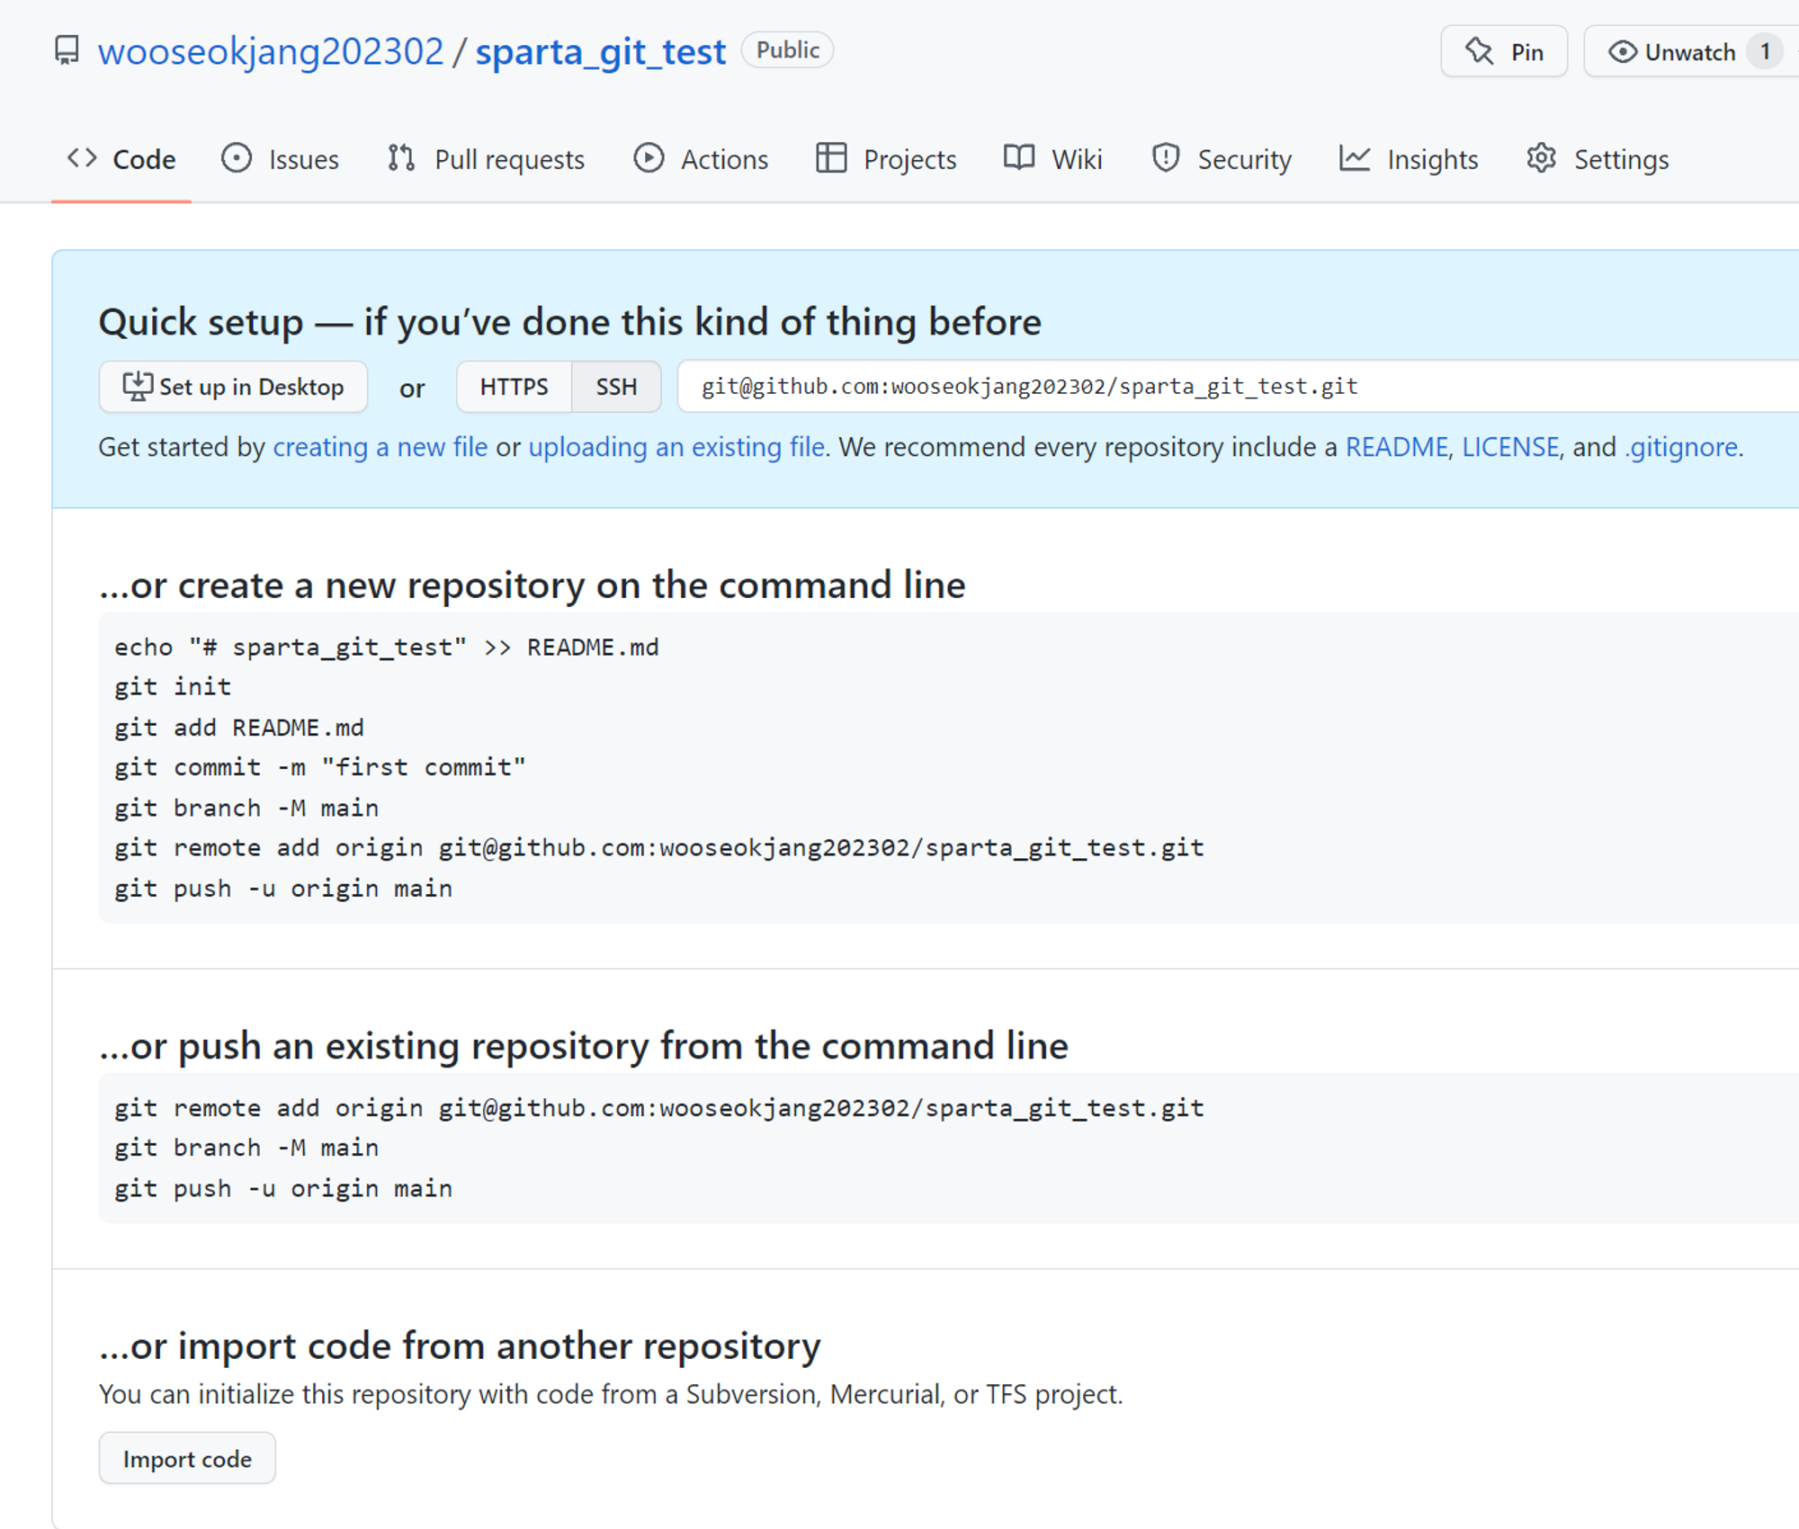The width and height of the screenshot is (1799, 1529).
Task: Click the eye icon in Unwatch
Action: pyautogui.click(x=1622, y=52)
